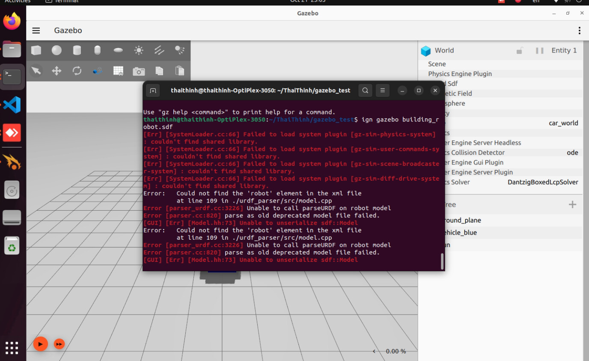Viewport: 589px width, 361px height.
Task: Open Trash from the dock
Action: (x=12, y=246)
